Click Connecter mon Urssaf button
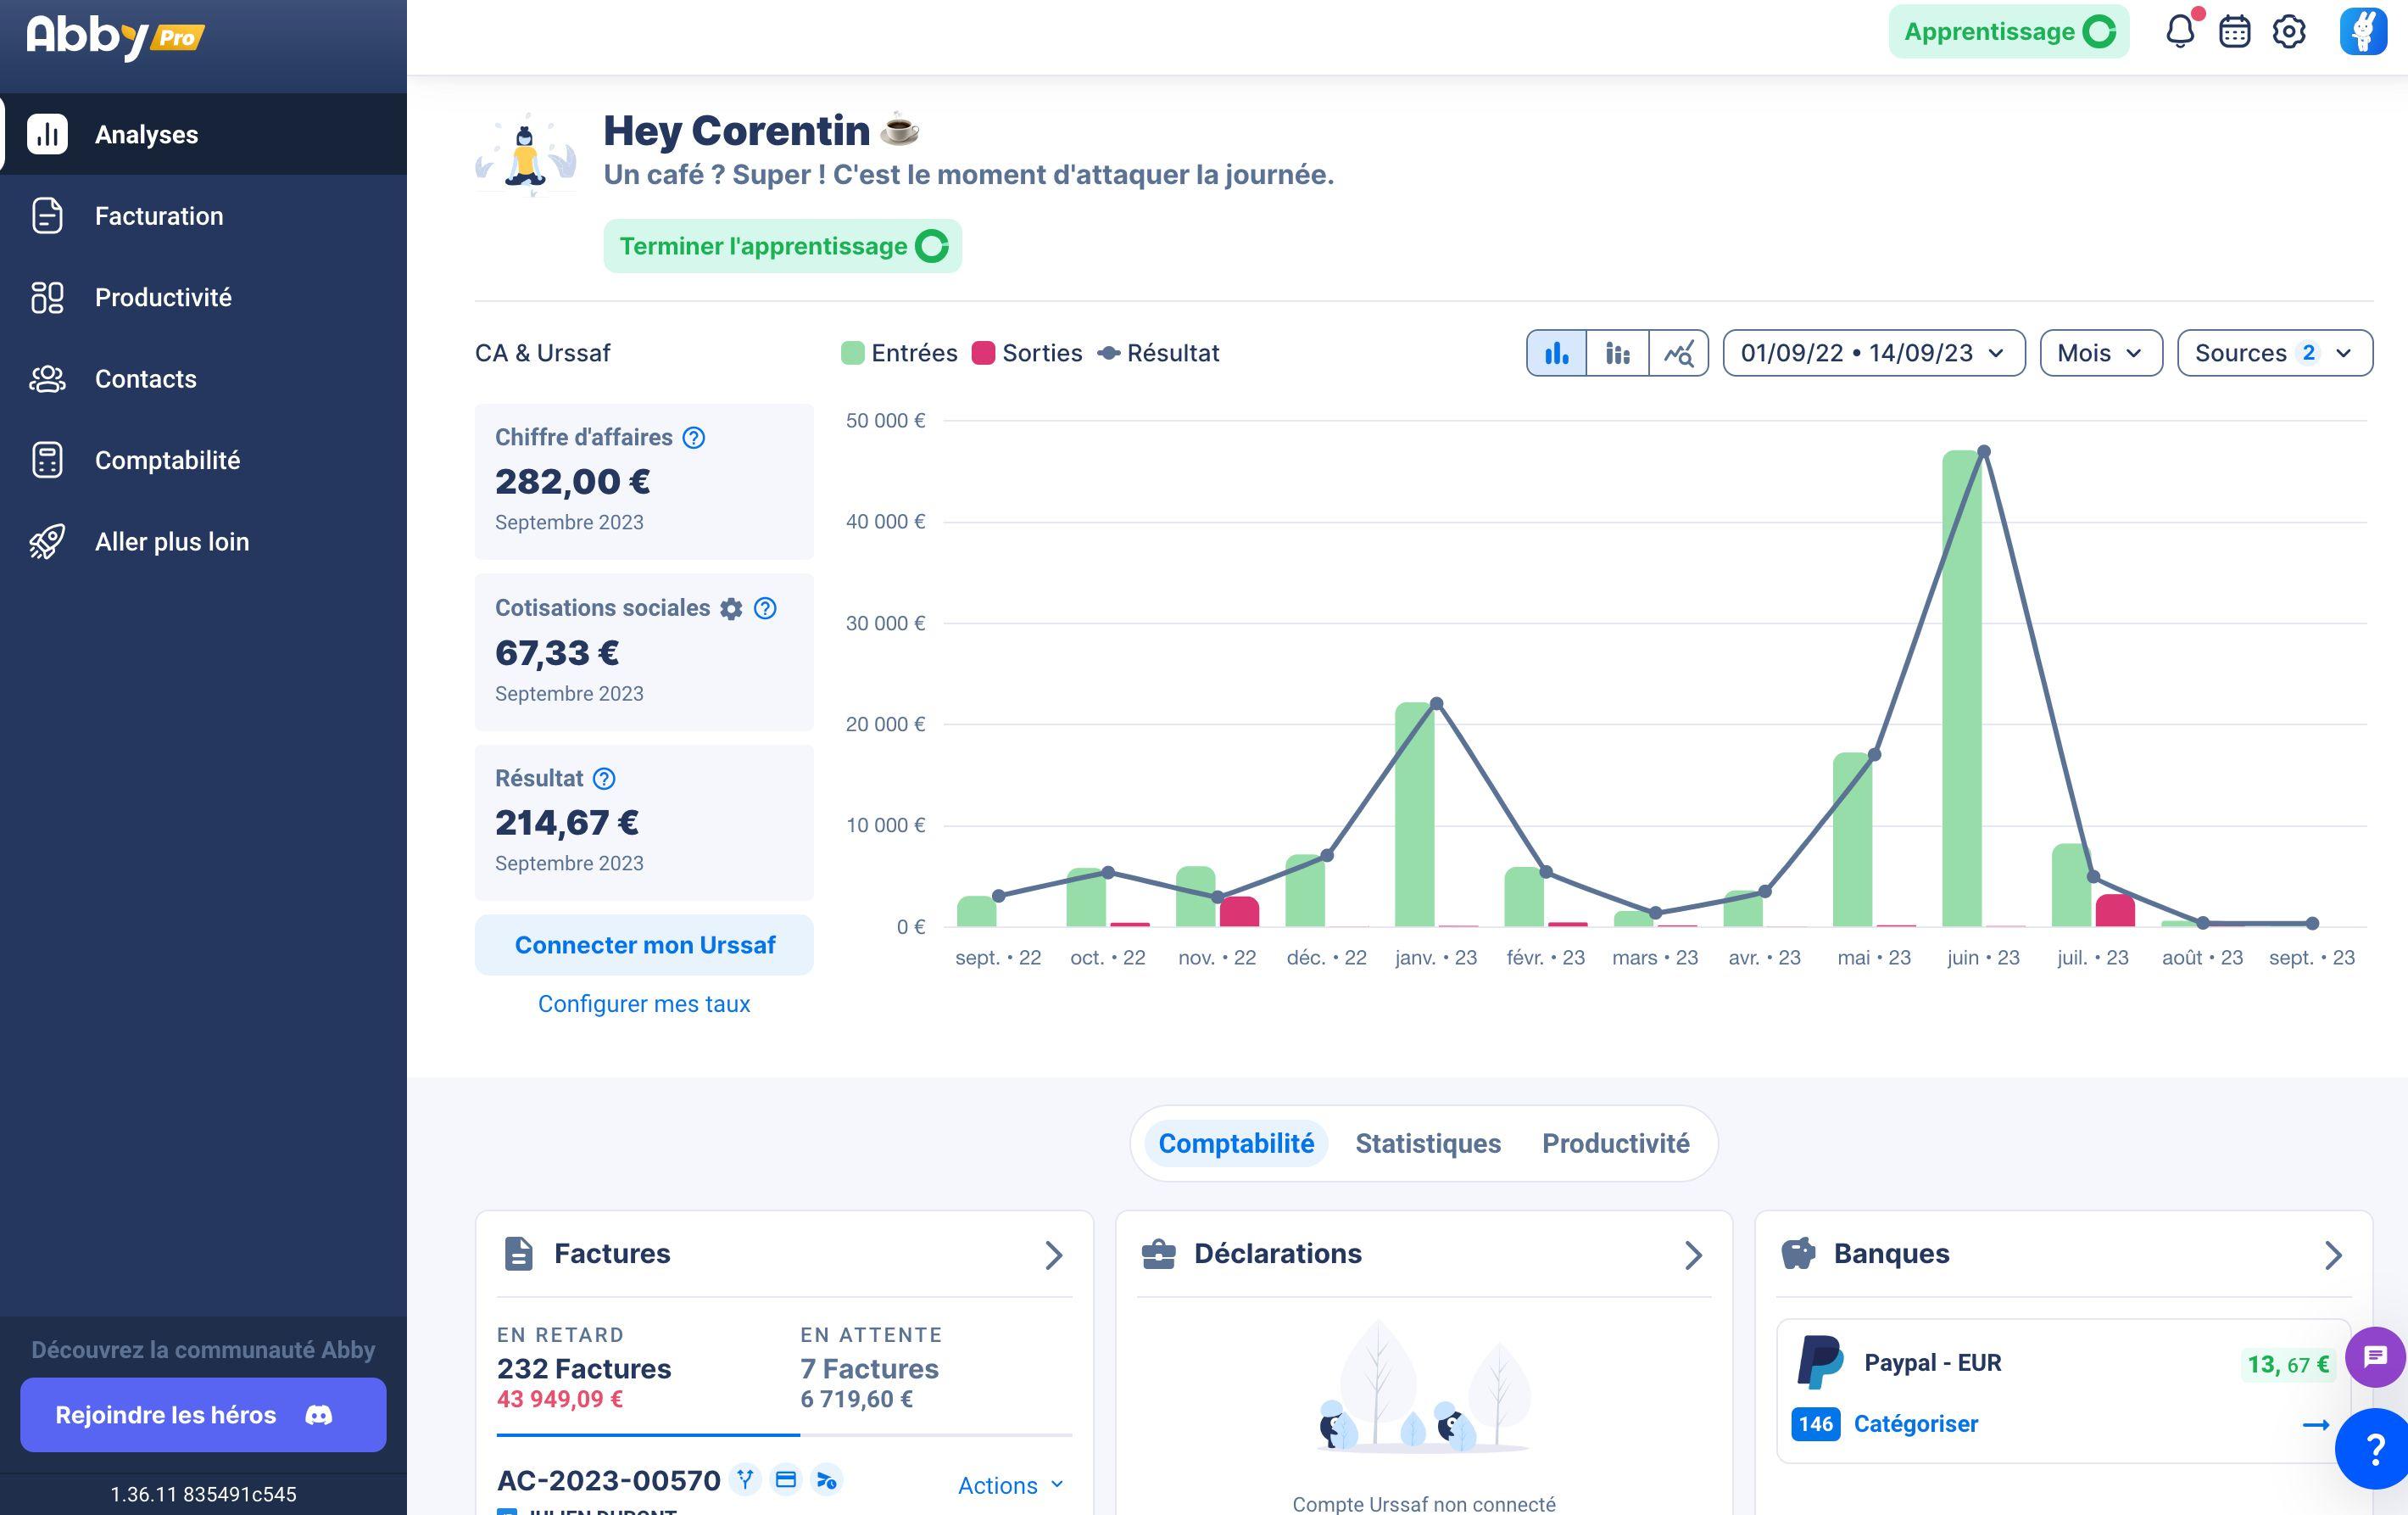Screen dimensions: 2408x1515 pyautogui.click(x=644, y=945)
